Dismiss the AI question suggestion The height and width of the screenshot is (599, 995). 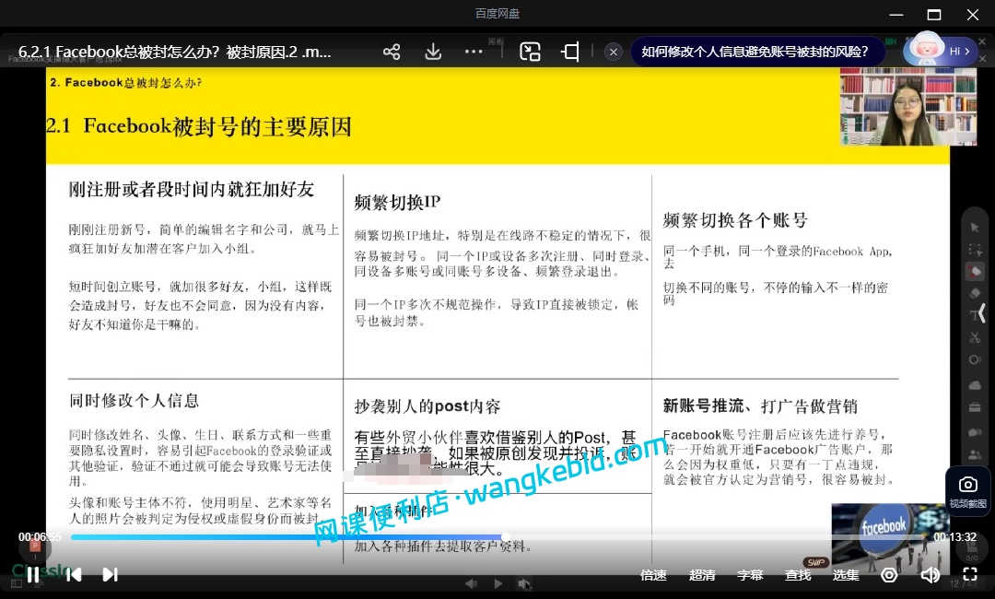pyautogui.click(x=613, y=52)
